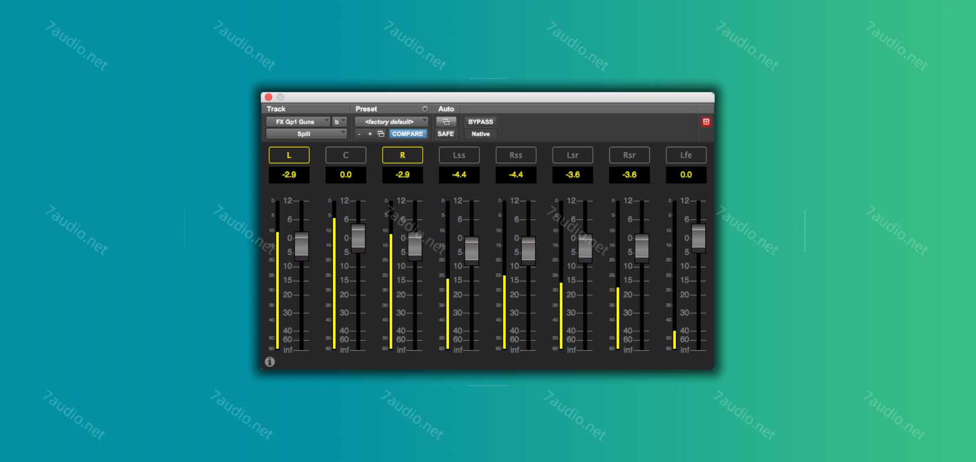Select the next preset with plus
The width and height of the screenshot is (976, 462).
coord(369,134)
